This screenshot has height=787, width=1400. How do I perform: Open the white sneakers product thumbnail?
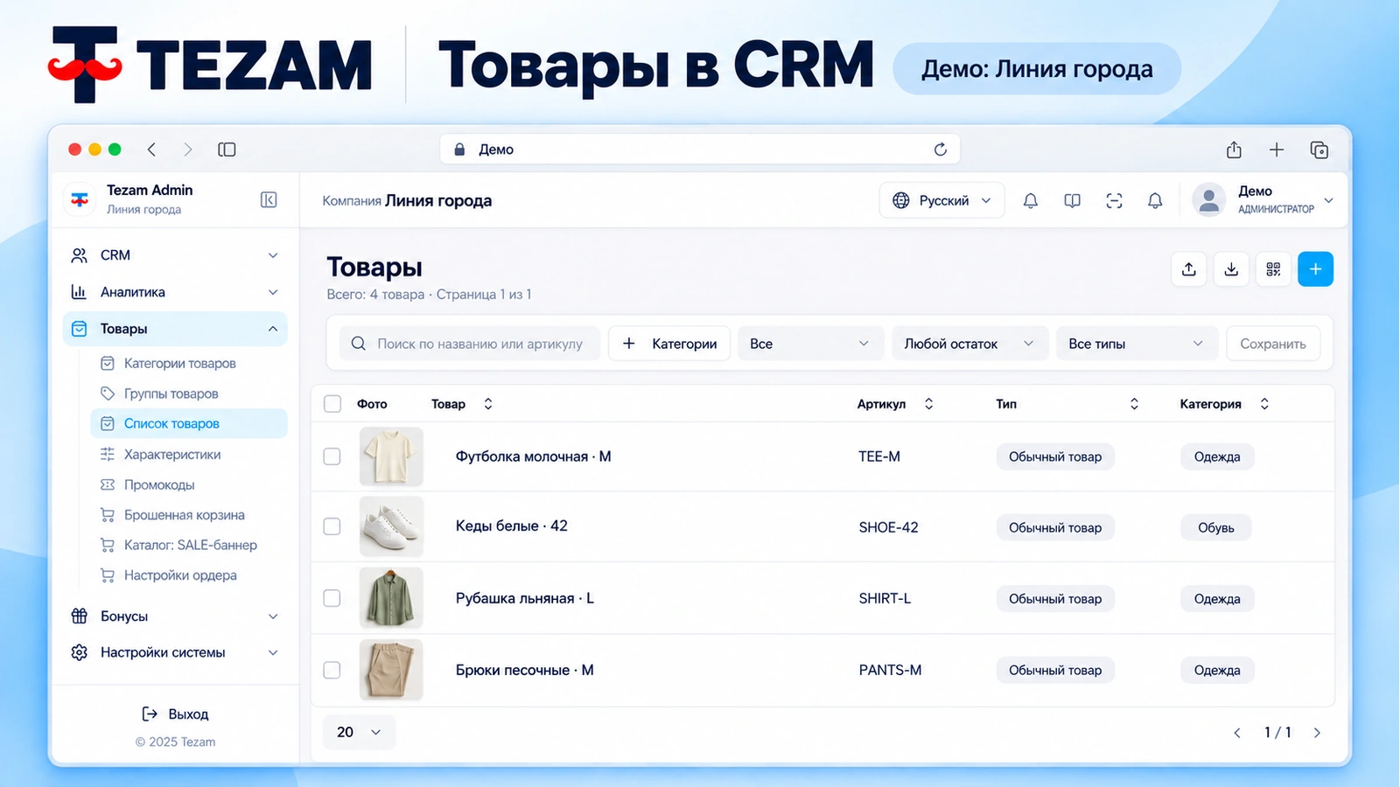391,526
